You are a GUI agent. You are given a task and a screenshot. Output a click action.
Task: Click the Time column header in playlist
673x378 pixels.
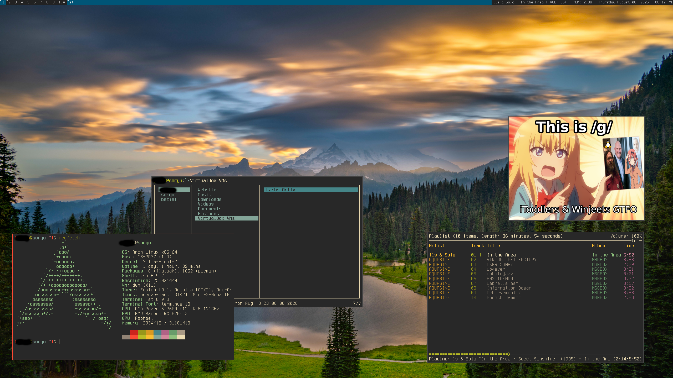(x=629, y=245)
